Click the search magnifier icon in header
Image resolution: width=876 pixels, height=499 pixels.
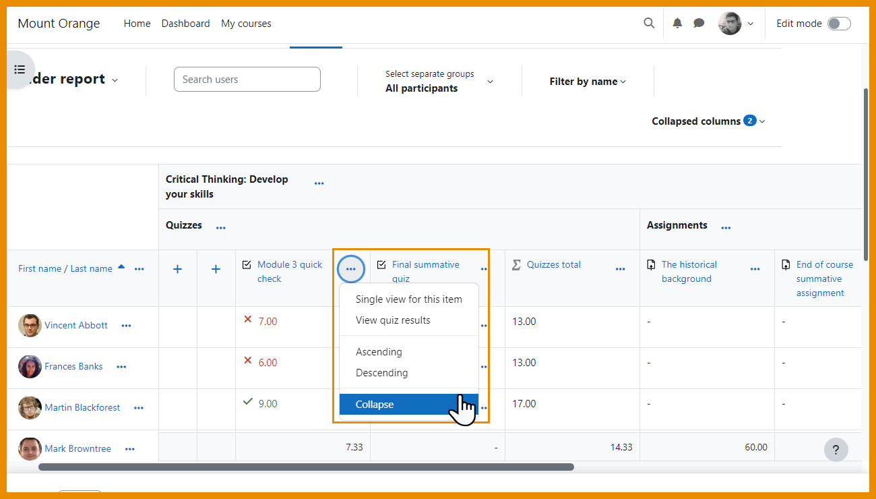(x=649, y=23)
